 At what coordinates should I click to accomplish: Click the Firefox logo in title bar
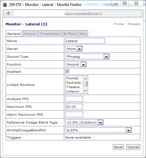click(5, 5)
